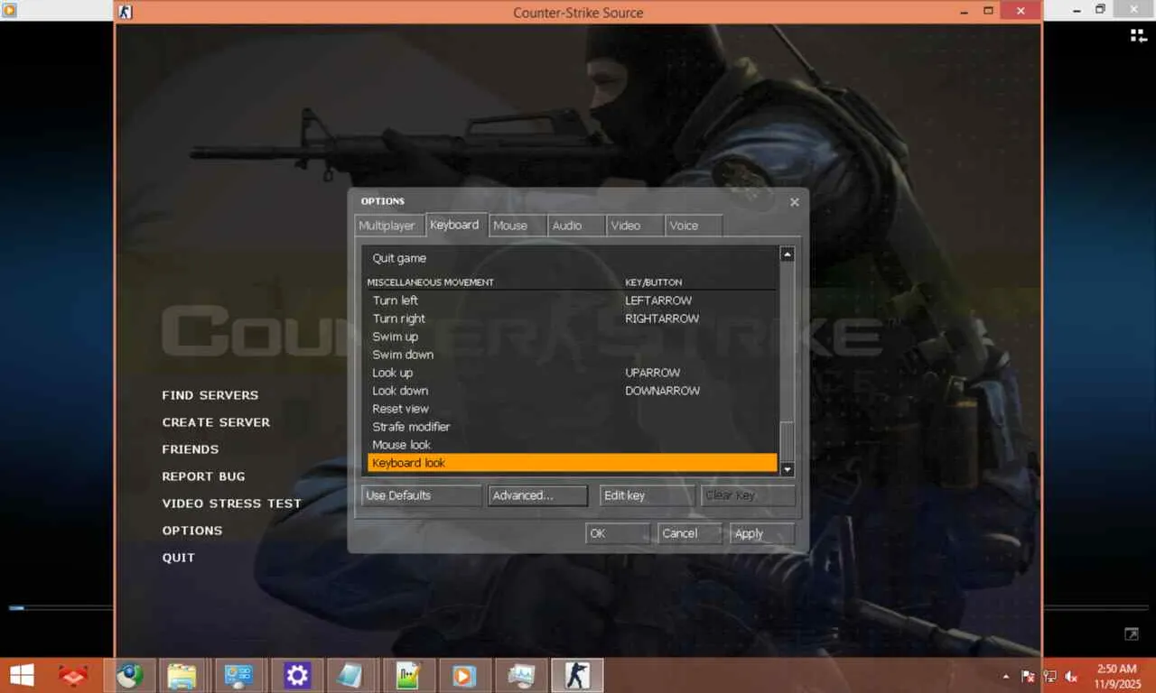Select the "Look up" binding row

[x=572, y=373]
